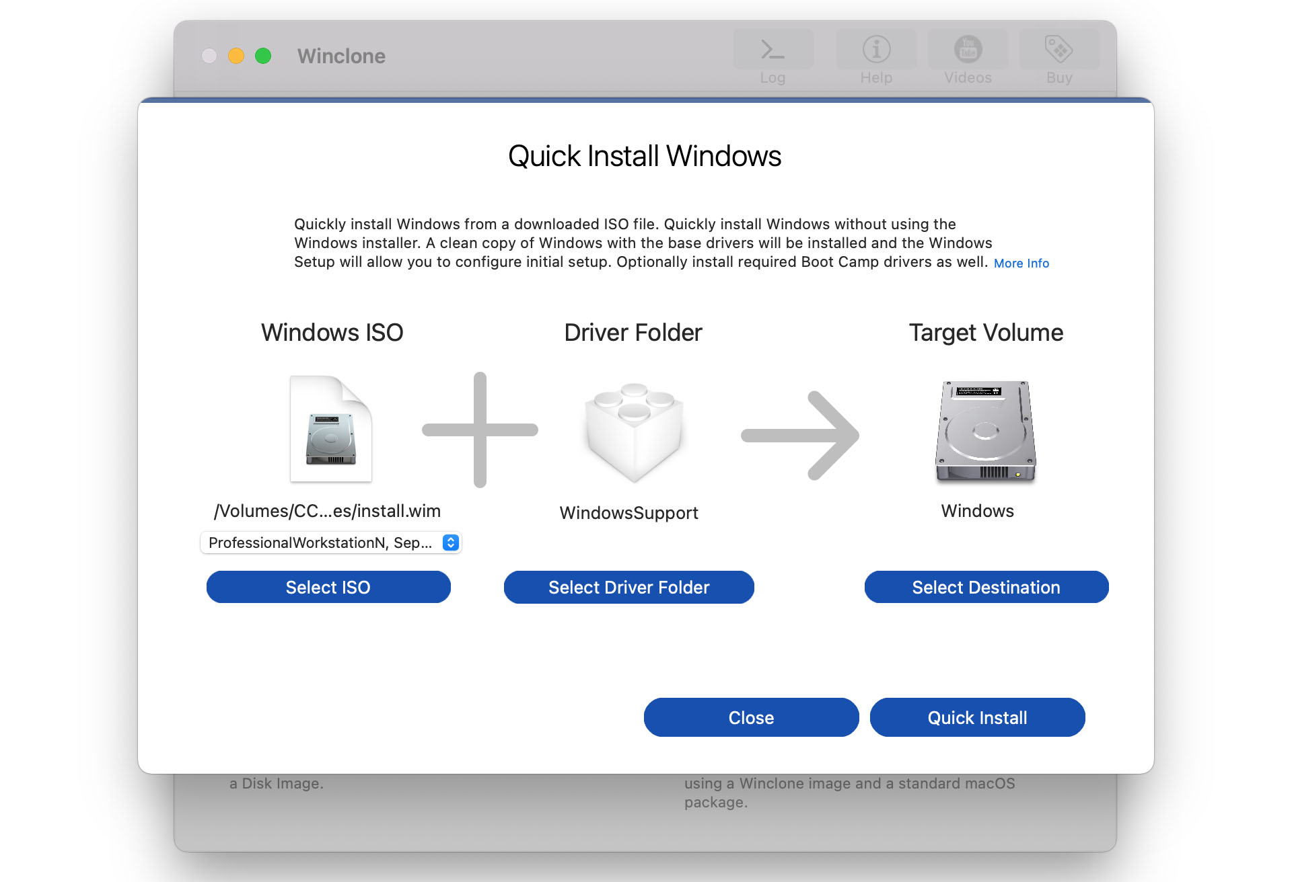Click the WindowsSupport folder name
1292x882 pixels.
pos(629,513)
